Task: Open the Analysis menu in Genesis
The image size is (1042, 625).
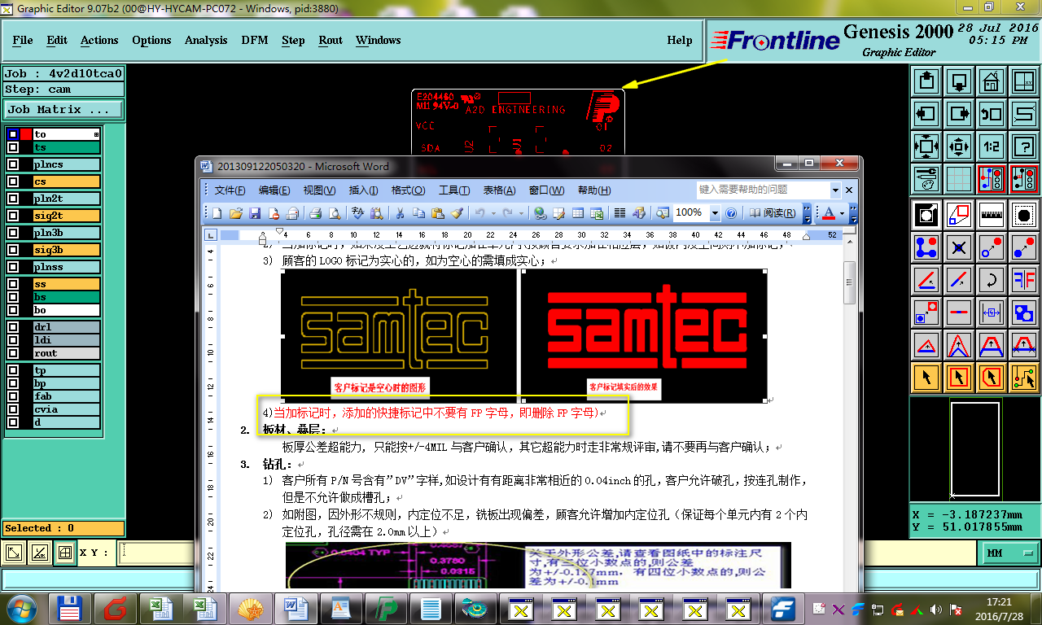Action: (x=206, y=40)
